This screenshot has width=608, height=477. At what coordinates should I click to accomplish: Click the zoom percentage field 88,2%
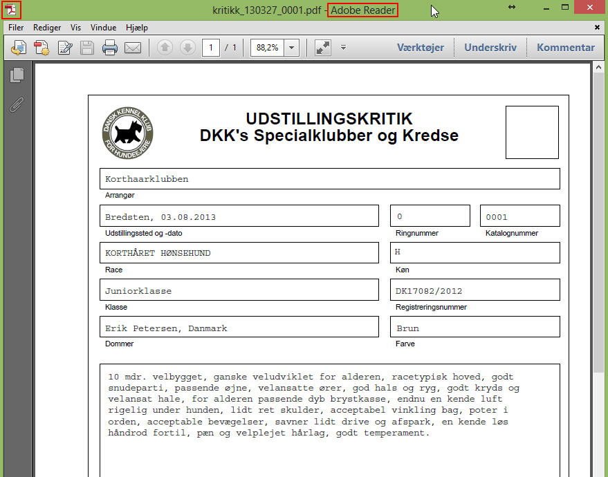pyautogui.click(x=267, y=48)
